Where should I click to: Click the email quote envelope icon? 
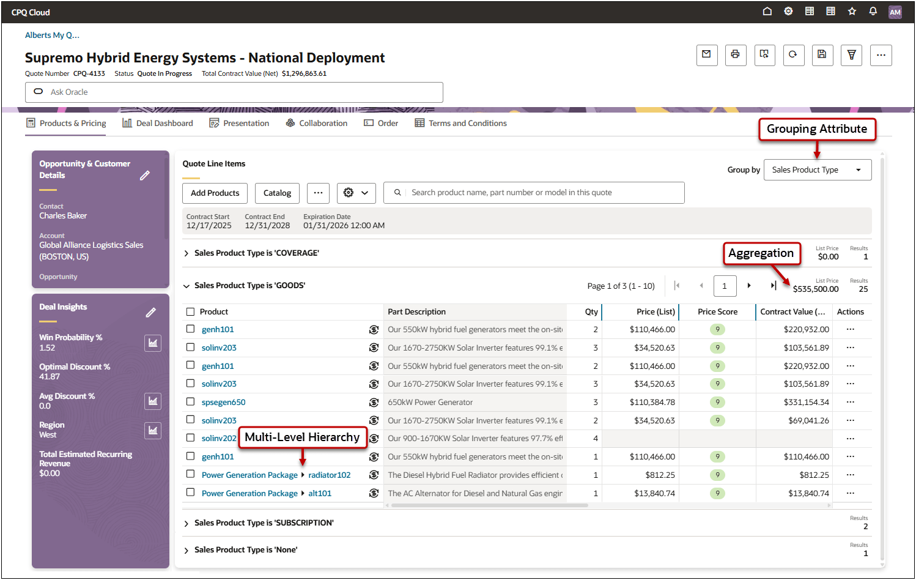pos(707,55)
